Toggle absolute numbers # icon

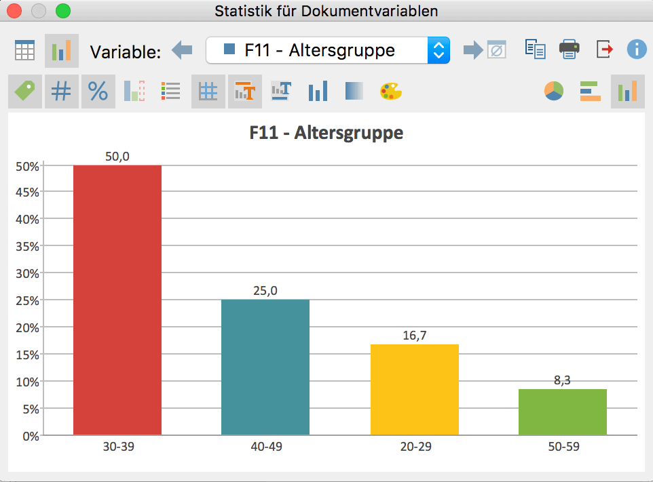click(x=62, y=92)
